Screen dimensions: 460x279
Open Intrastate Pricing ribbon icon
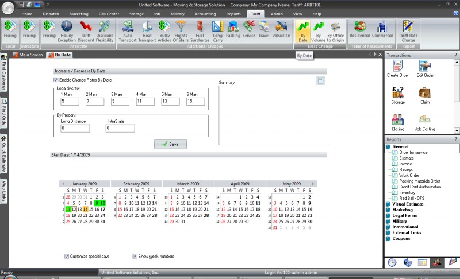[29, 30]
